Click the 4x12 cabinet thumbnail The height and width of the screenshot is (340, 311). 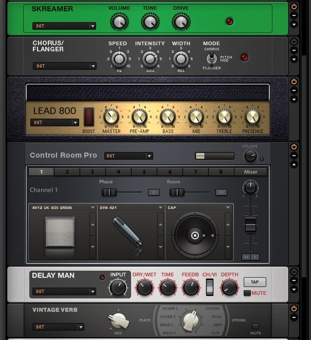(x=60, y=232)
